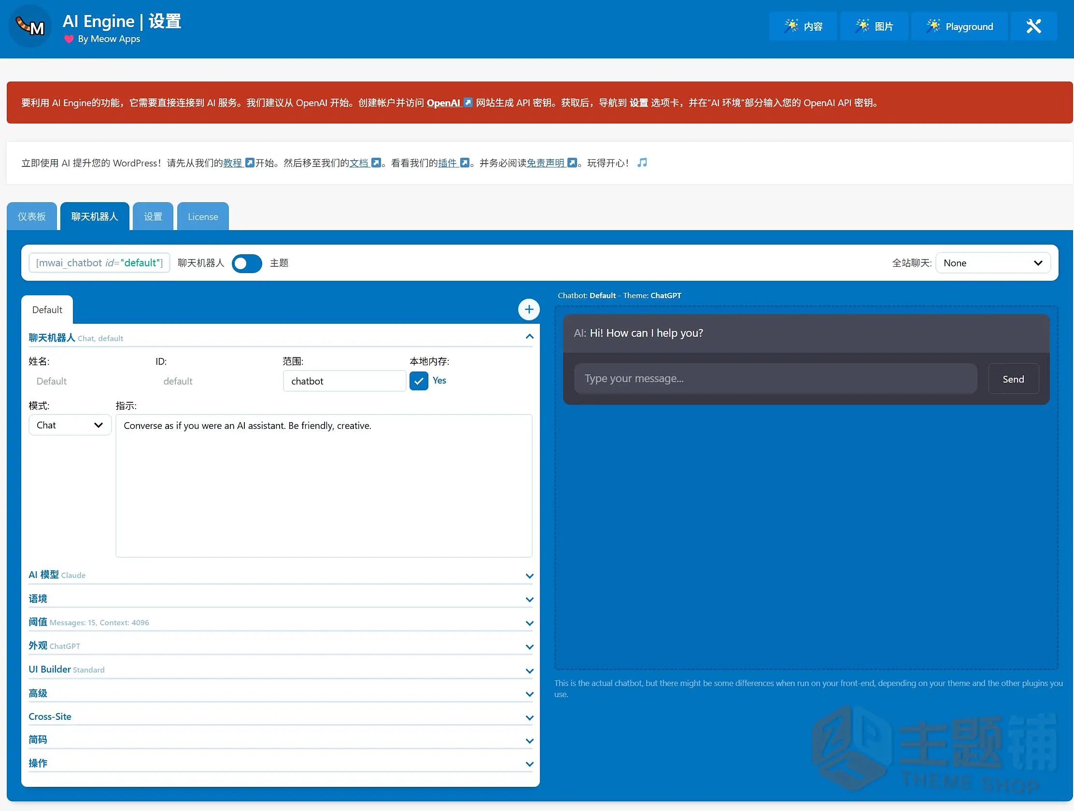Image resolution: width=1074 pixels, height=811 pixels.
Task: Expand the 语境 section
Action: [x=281, y=599]
